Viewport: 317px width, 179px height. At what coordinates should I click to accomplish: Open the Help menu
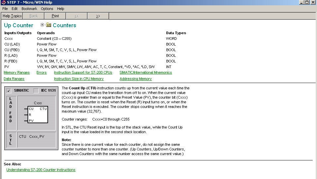tap(60, 9)
